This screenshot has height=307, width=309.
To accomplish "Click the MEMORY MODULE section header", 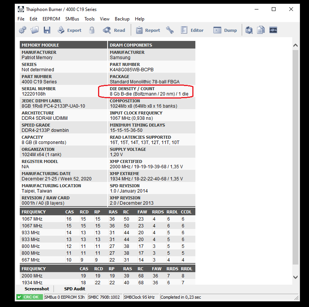I will (x=63, y=45).
